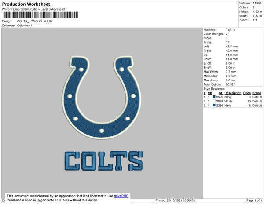Click the horseshoe logo embroidery preview
Viewport: 264px width, 204px height.
[102, 98]
